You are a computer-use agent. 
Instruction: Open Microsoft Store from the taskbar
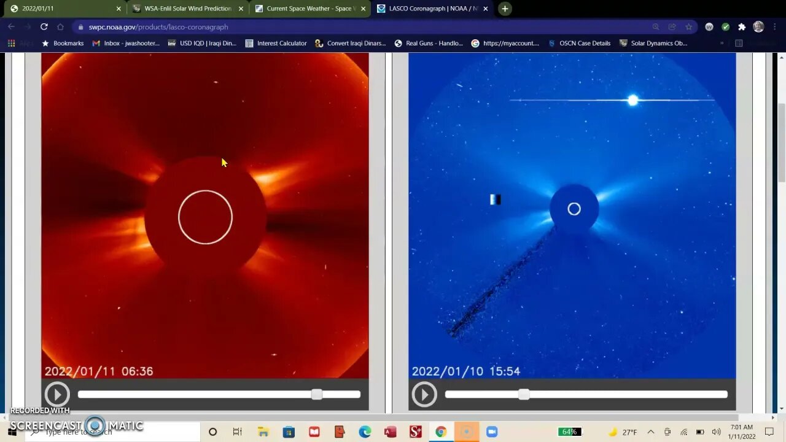coord(289,432)
